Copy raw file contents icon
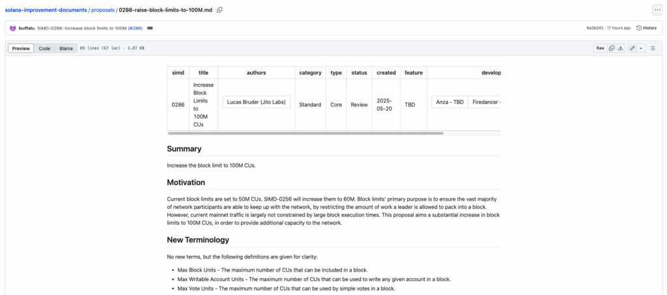 pyautogui.click(x=611, y=48)
